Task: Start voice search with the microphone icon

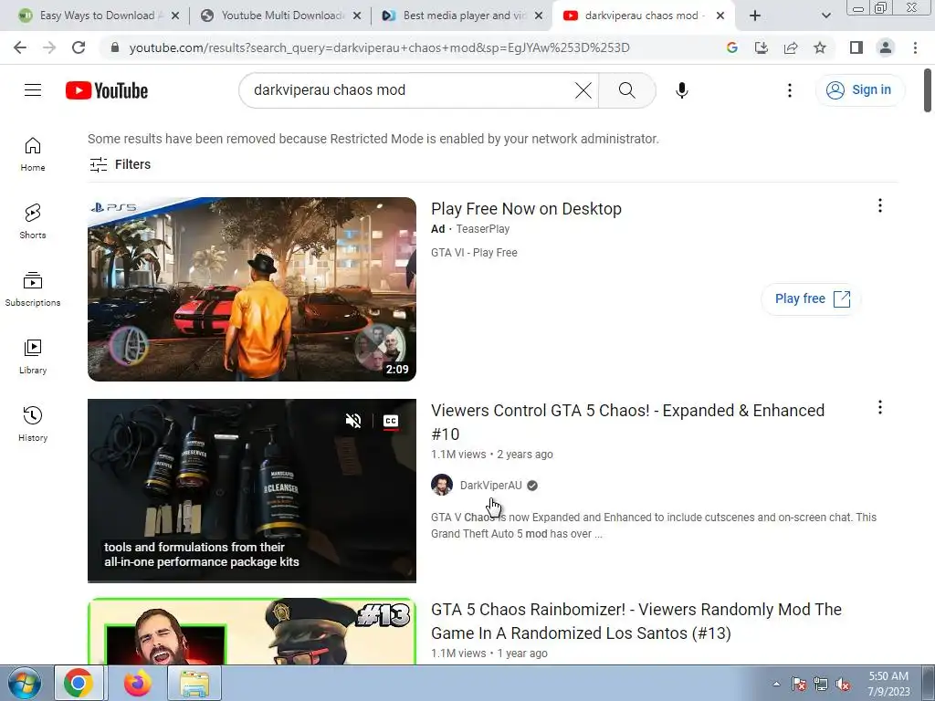Action: coord(681,90)
